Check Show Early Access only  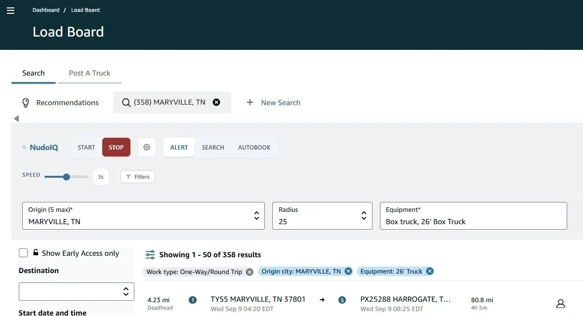(23, 253)
